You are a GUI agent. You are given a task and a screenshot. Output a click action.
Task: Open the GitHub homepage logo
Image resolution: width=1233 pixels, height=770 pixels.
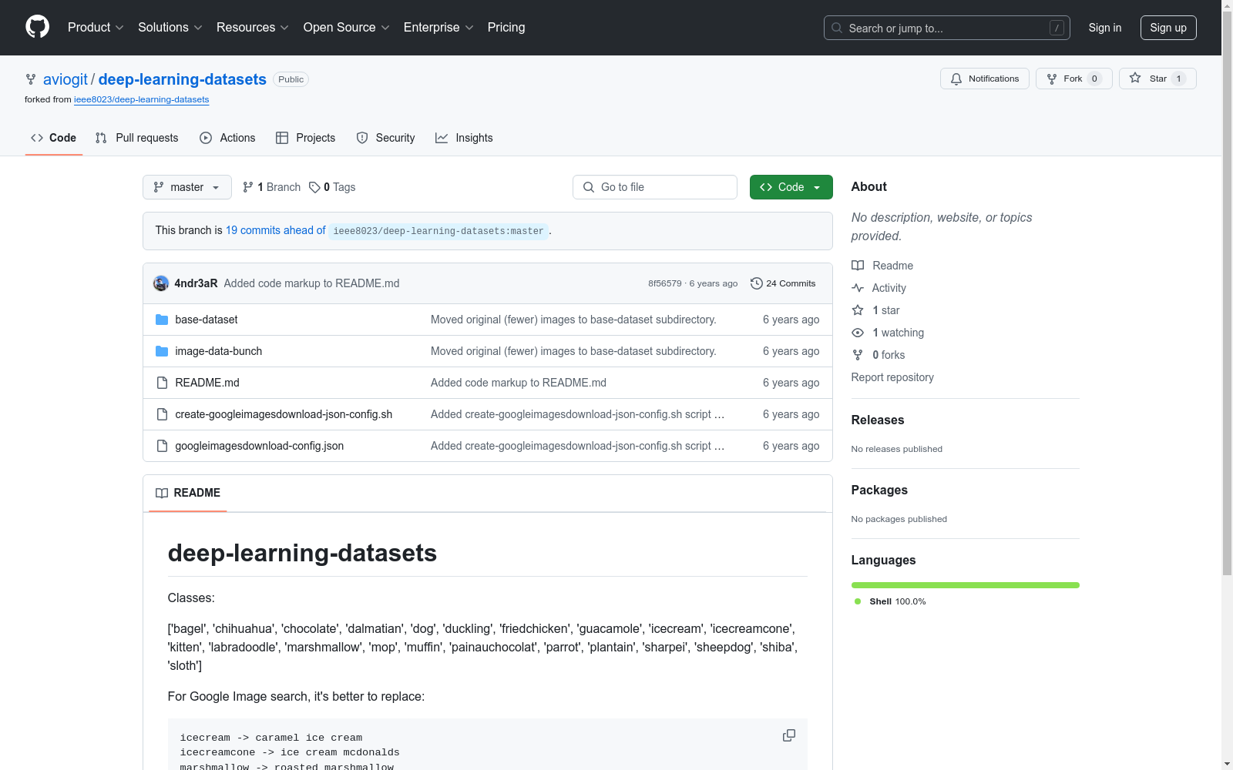37,27
